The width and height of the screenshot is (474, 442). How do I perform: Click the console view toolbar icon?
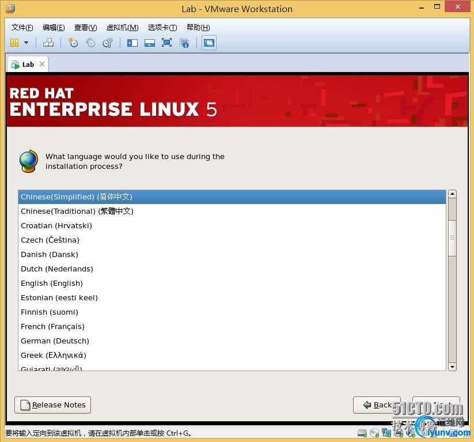tap(209, 43)
